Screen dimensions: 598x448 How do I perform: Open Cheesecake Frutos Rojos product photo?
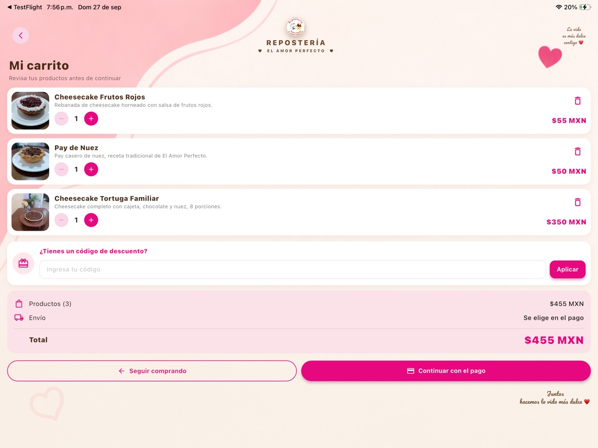30,111
